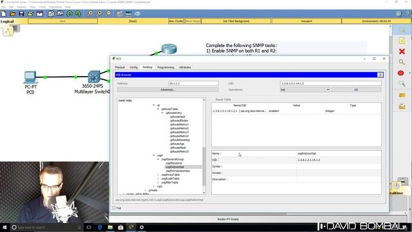Click the Zoom Reset magnifier icon
The width and height of the screenshot is (412, 232).
point(99,14)
